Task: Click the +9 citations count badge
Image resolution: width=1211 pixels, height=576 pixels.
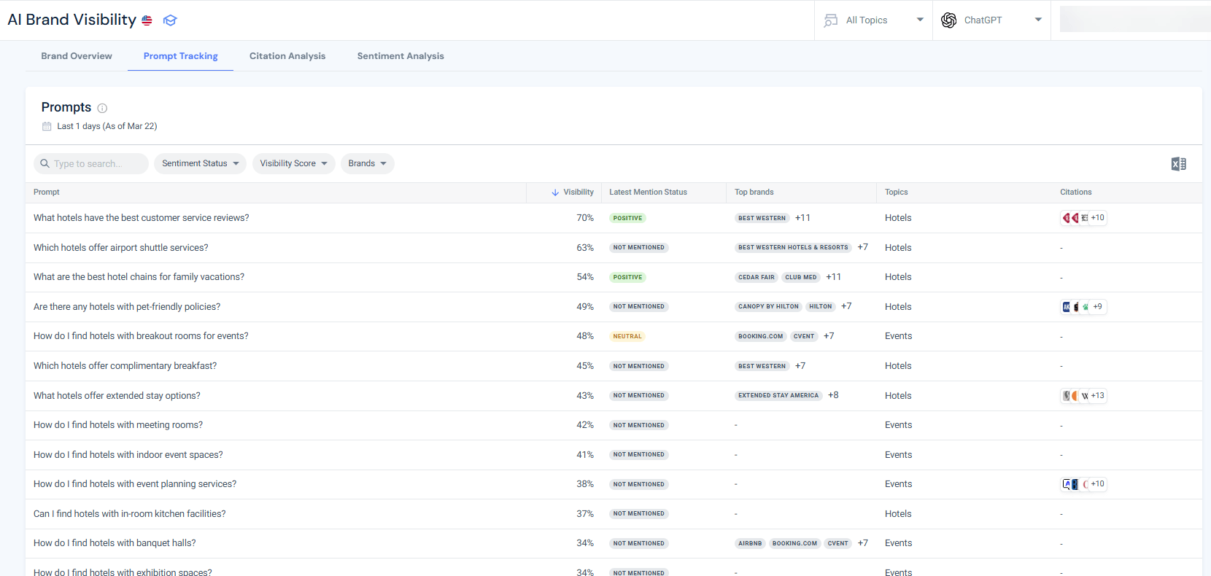Action: coord(1098,307)
